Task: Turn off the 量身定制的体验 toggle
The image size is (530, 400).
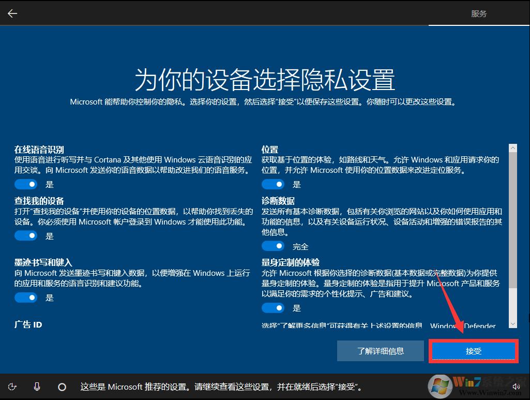Action: [x=273, y=308]
